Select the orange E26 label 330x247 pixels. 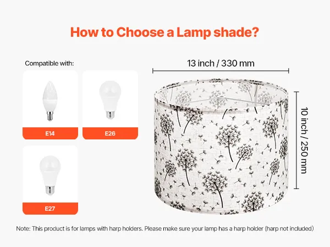(x=110, y=133)
